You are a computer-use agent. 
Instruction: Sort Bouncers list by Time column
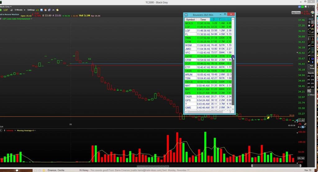tap(203, 19)
